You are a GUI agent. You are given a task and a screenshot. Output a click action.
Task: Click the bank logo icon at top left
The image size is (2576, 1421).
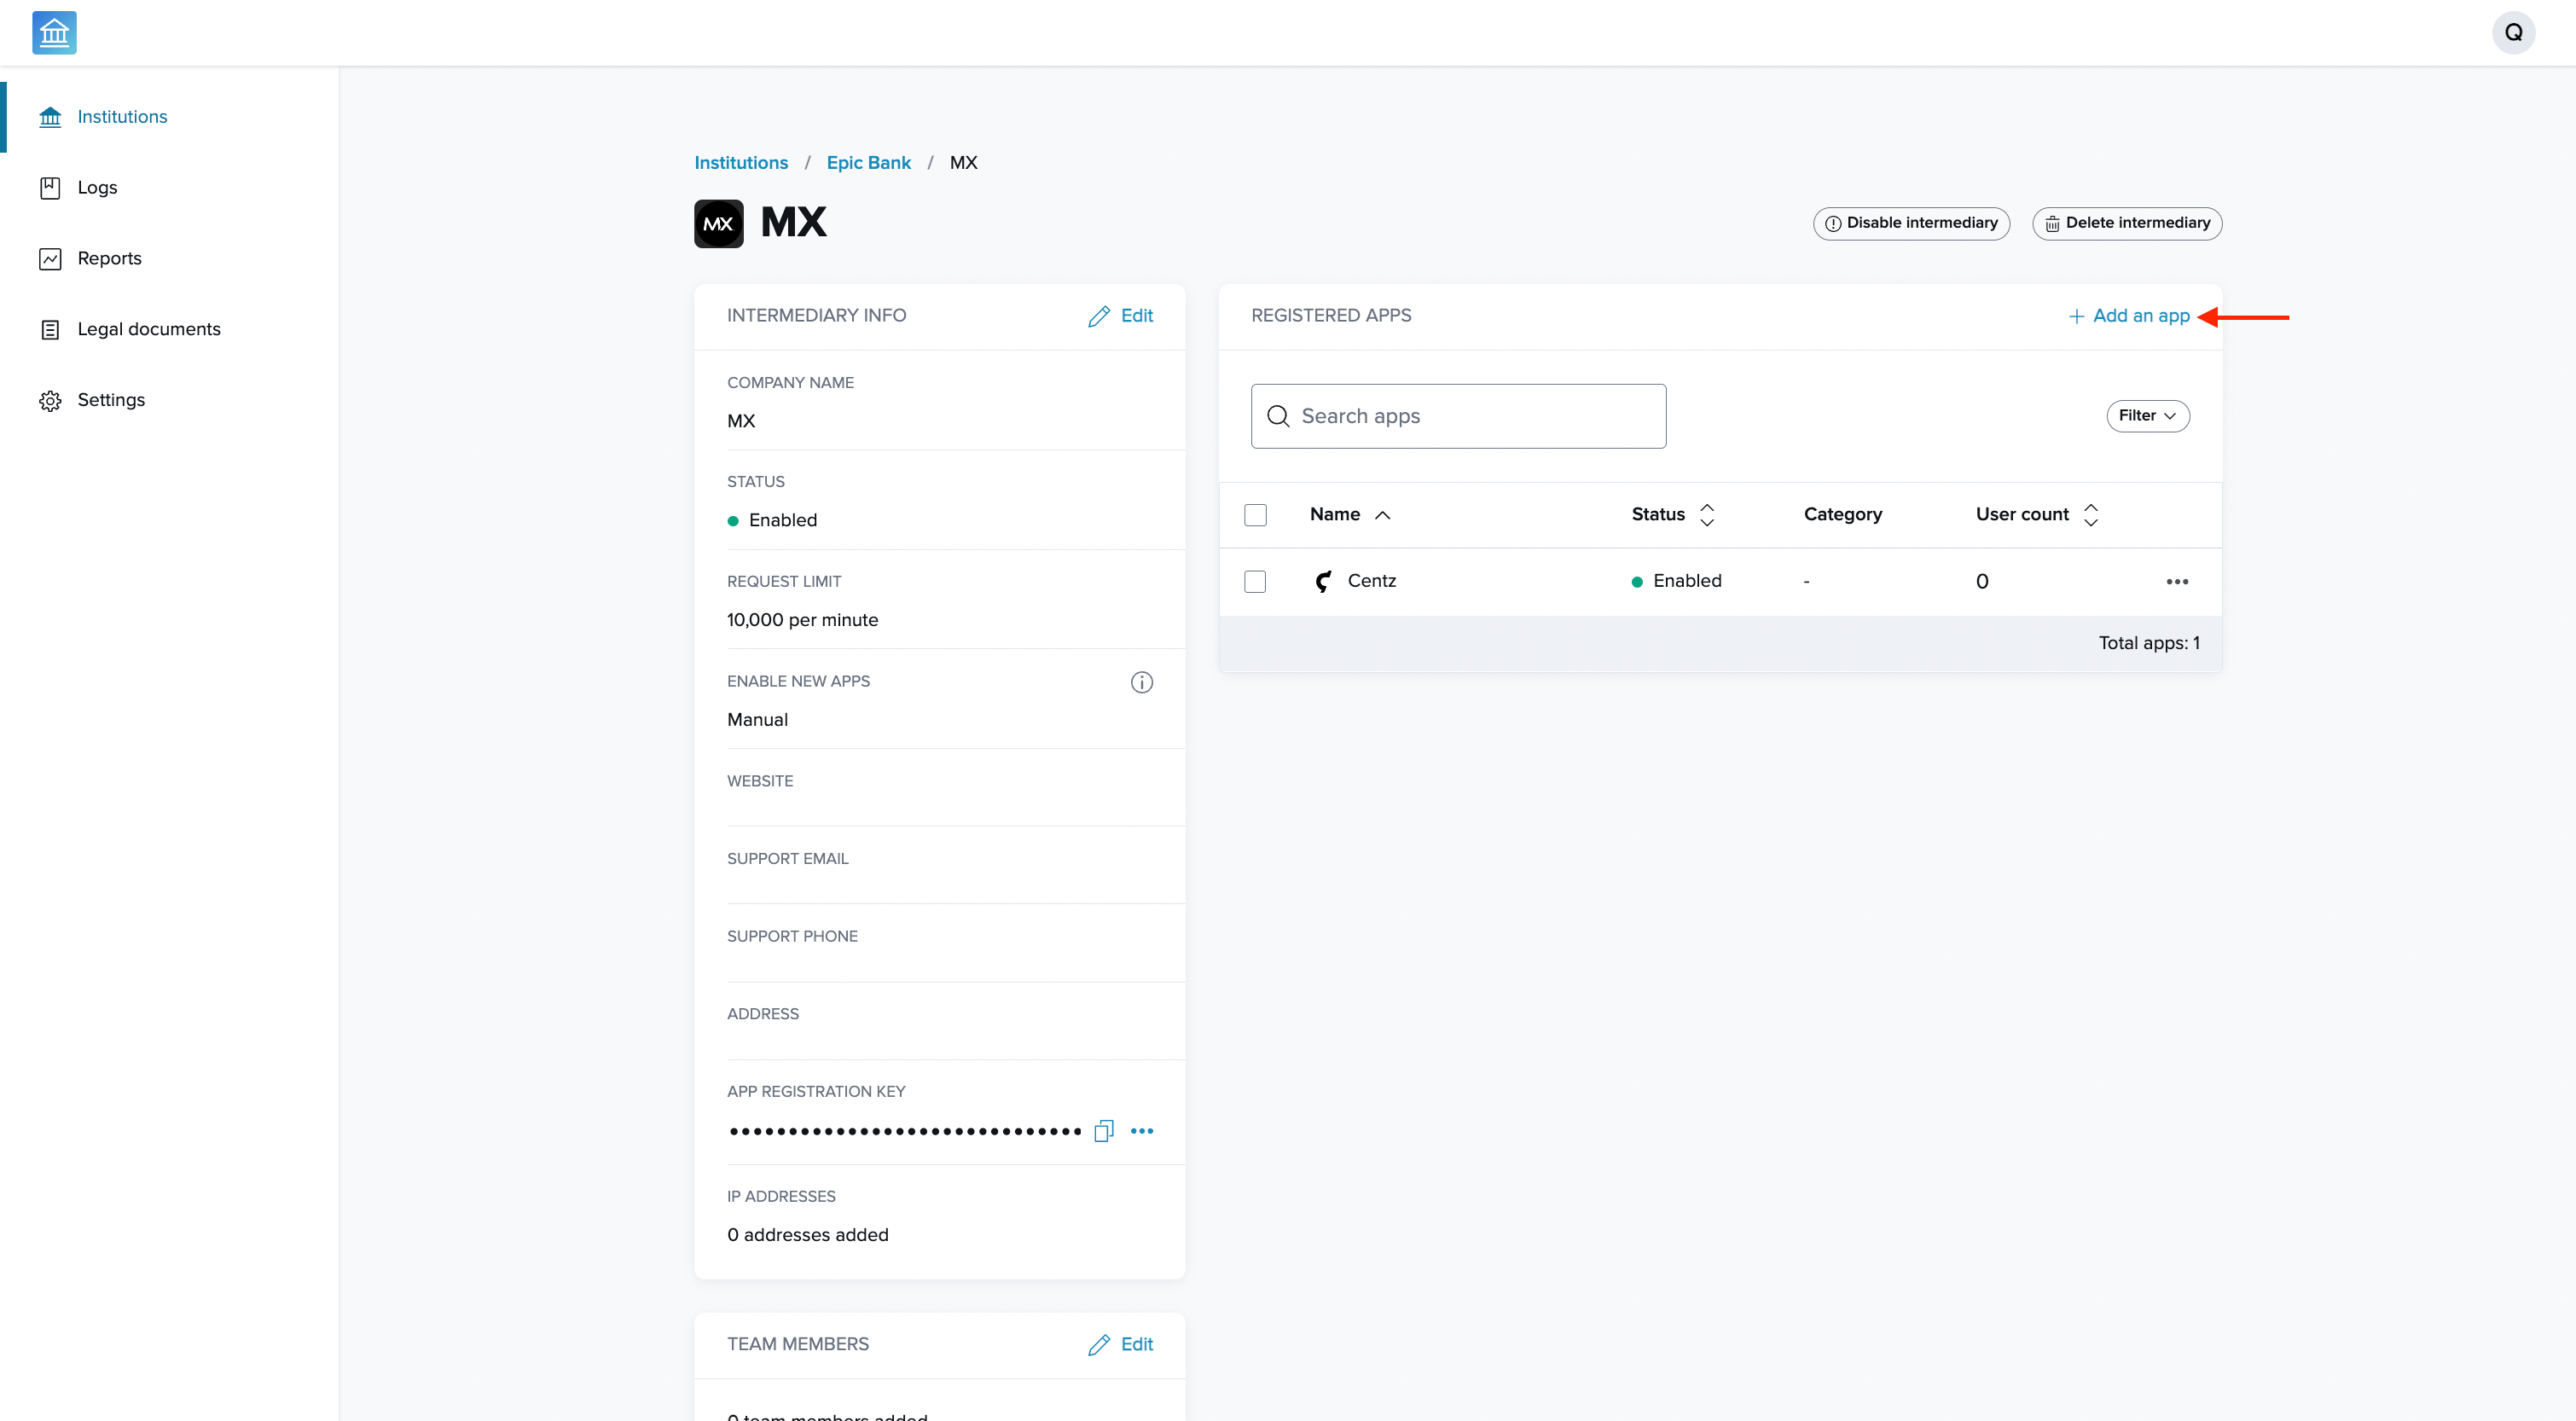click(x=54, y=33)
